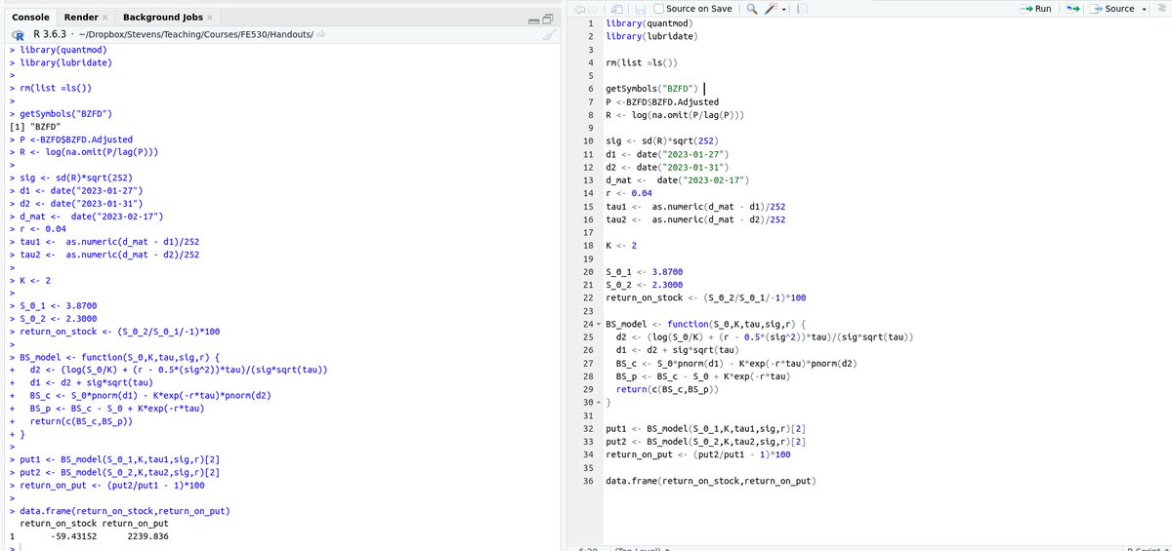
Task: Clear the console with the broom icon
Action: 548,35
